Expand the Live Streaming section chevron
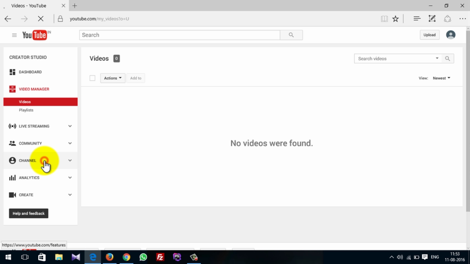Viewport: 470px width, 264px height. coord(70,126)
